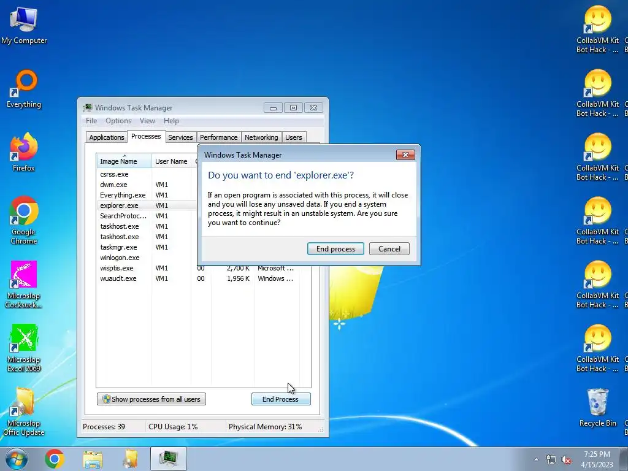Open Firefox from the desktop
The height and width of the screenshot is (471, 628).
pos(24,152)
